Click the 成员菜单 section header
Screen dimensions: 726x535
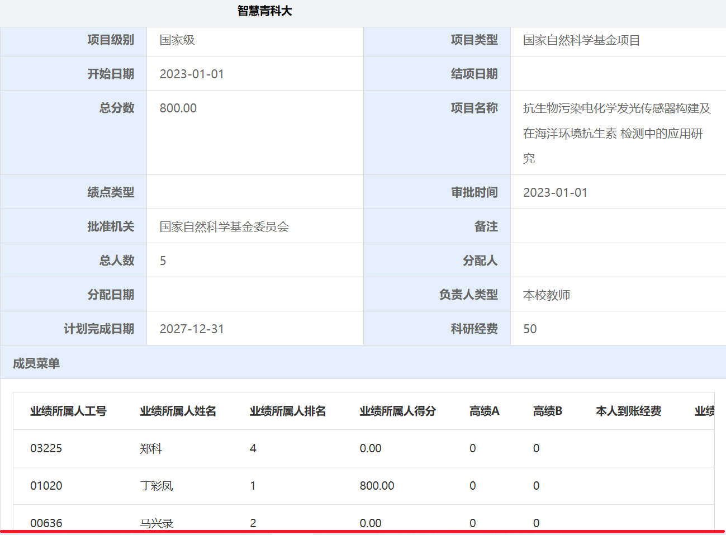pyautogui.click(x=36, y=363)
